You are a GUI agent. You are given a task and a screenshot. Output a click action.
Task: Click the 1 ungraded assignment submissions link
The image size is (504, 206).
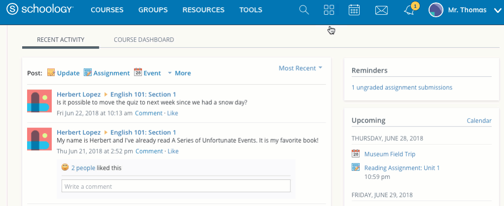pyautogui.click(x=402, y=88)
